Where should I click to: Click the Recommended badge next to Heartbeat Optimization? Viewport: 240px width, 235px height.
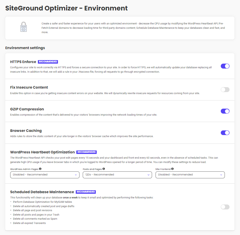click(x=86, y=152)
